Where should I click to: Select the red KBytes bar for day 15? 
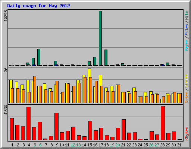[90, 130]
